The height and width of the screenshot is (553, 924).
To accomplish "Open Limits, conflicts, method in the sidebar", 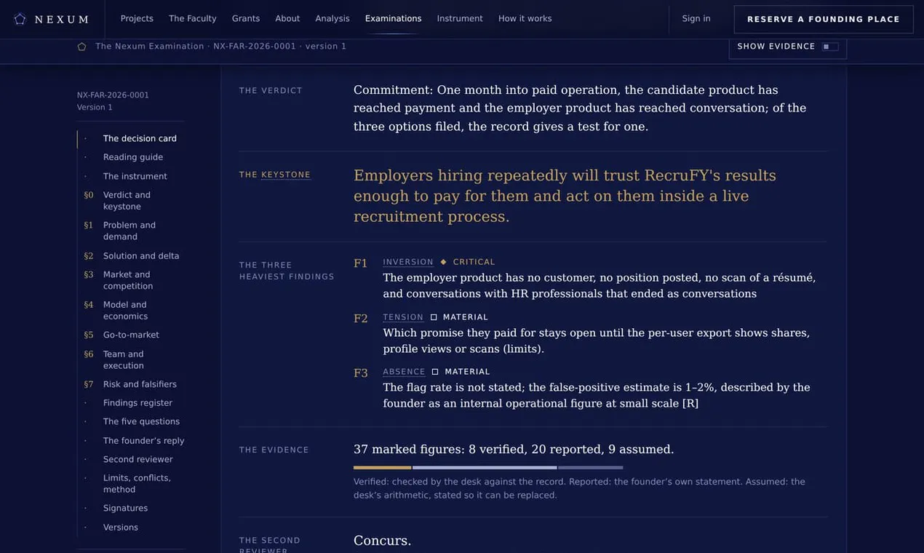I will pos(137,484).
